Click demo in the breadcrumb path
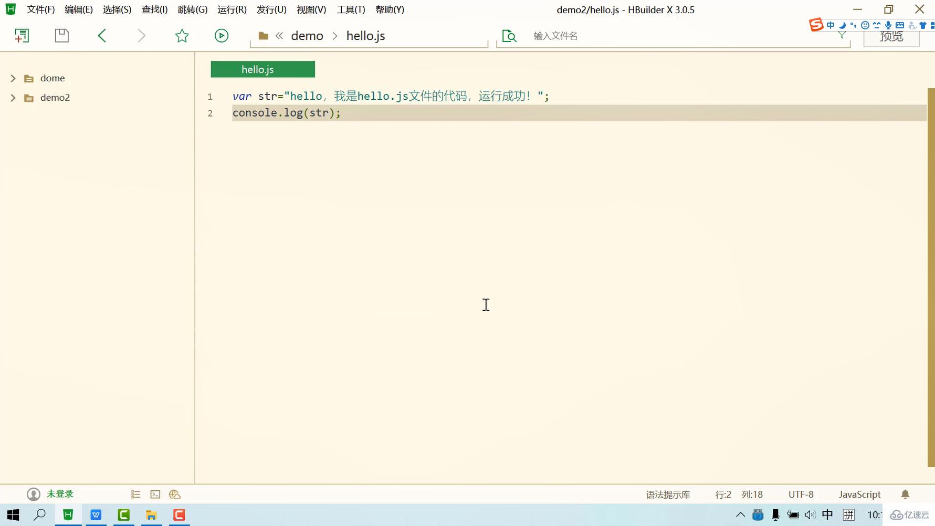 tap(307, 36)
